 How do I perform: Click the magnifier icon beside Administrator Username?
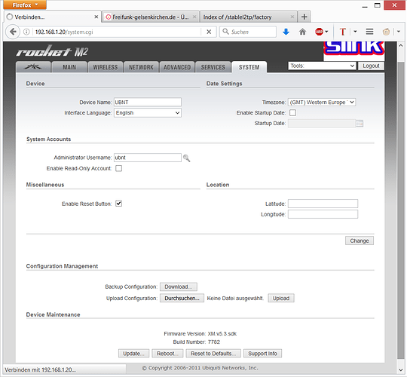(x=187, y=158)
